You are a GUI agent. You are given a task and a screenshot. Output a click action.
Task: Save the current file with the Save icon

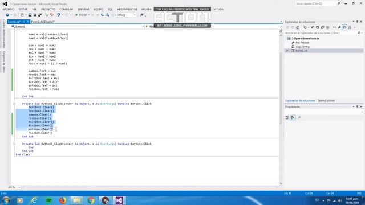click(35, 15)
